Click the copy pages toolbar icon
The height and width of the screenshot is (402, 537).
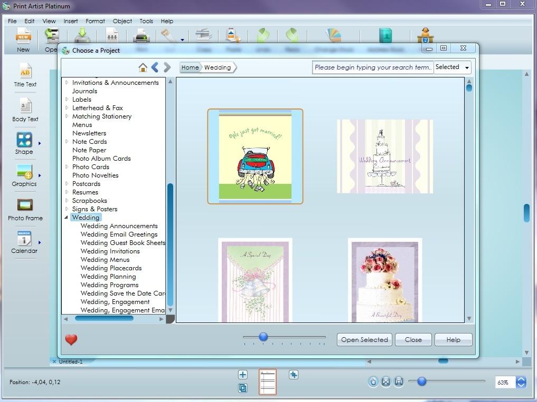(203, 35)
